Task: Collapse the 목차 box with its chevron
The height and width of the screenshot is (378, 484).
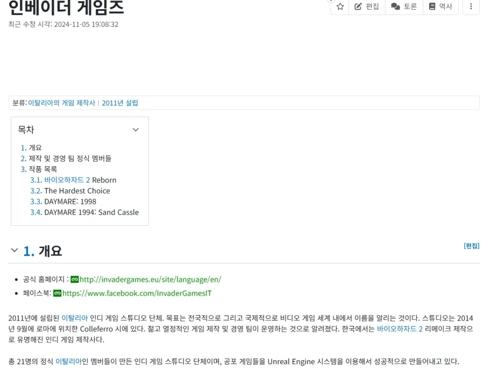Action: click(x=136, y=130)
